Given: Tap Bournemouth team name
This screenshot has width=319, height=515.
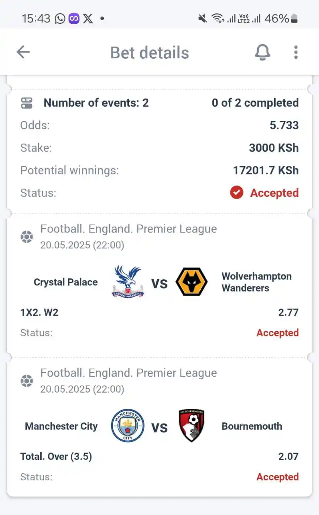Looking at the screenshot, I should tap(252, 426).
